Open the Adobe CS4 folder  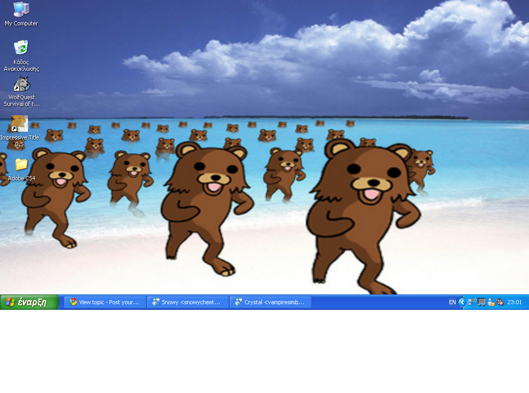click(x=21, y=165)
